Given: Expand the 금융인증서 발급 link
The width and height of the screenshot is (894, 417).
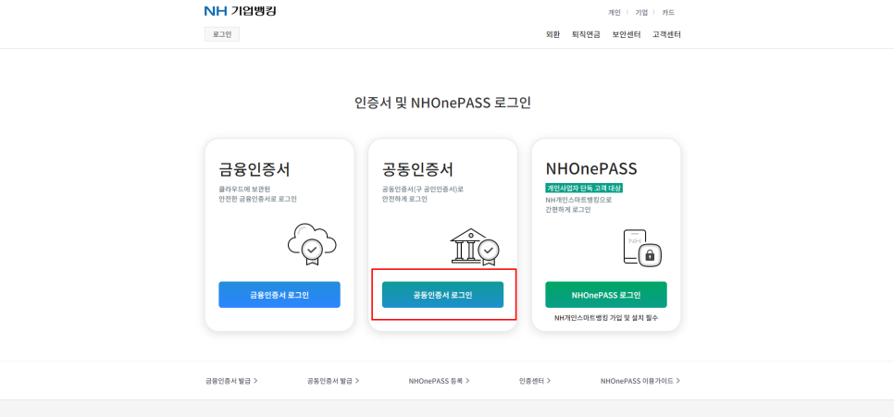Looking at the screenshot, I should [x=231, y=380].
